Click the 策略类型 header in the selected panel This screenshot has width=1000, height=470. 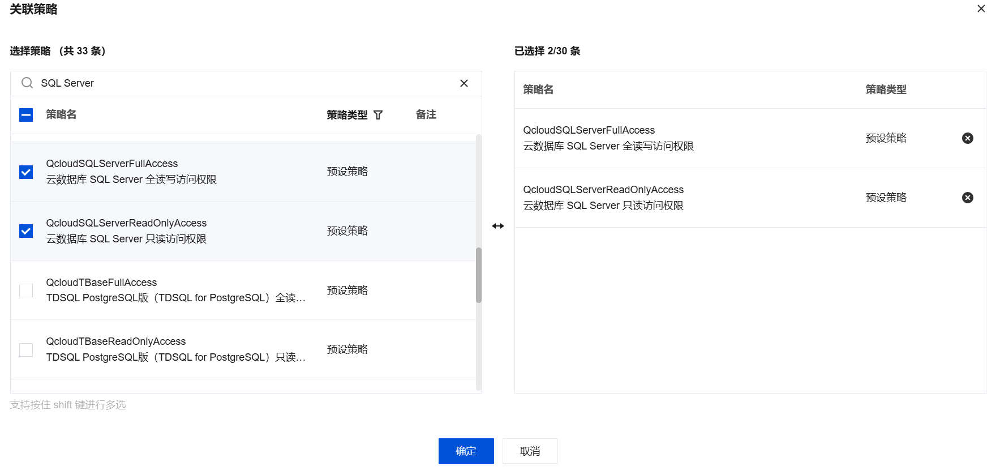coord(886,89)
